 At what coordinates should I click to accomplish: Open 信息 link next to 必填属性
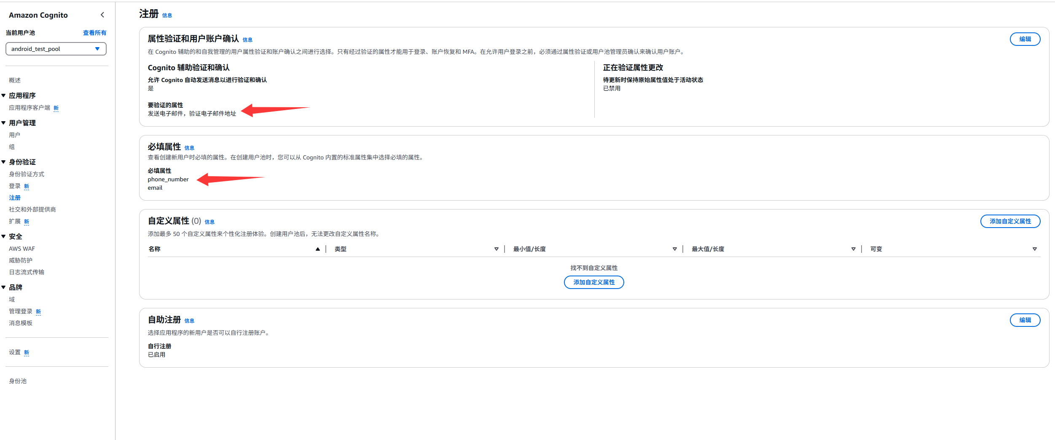189,148
